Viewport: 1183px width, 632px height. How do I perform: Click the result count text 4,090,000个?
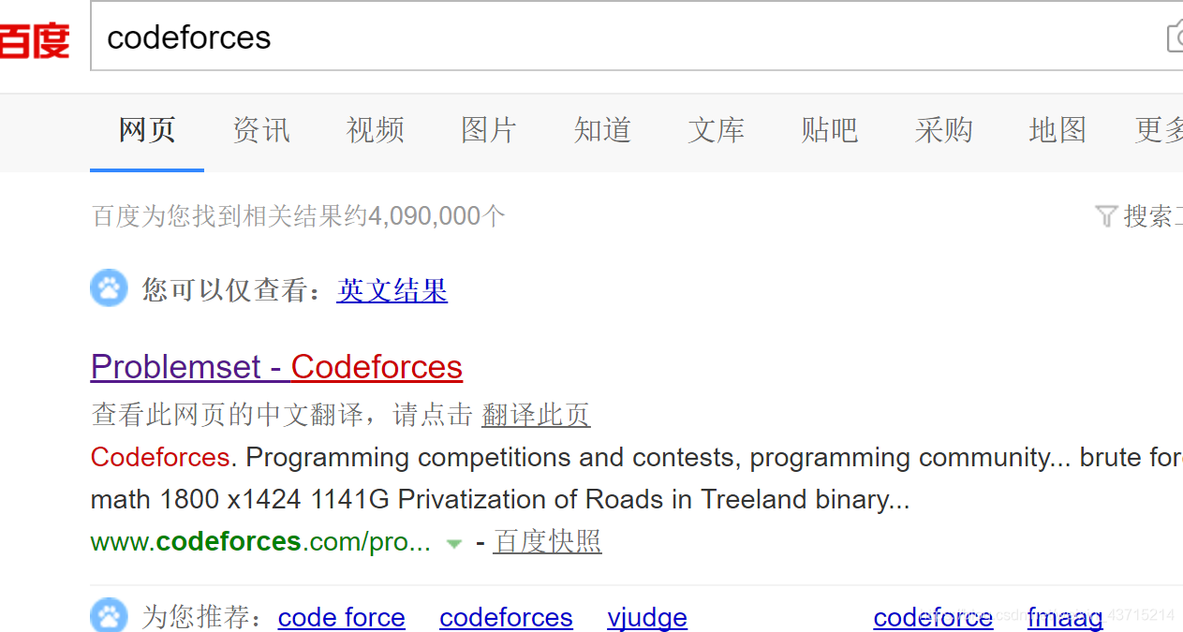point(436,216)
